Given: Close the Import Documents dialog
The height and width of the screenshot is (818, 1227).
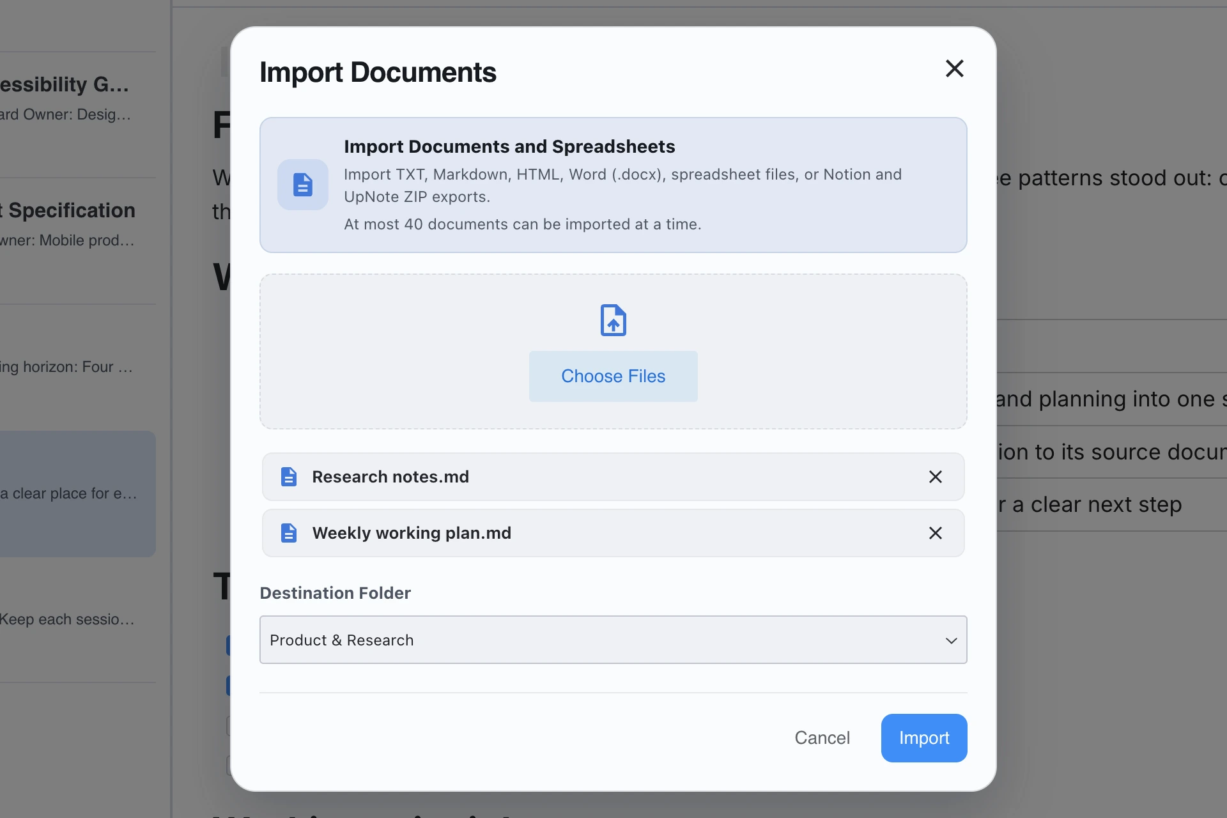Looking at the screenshot, I should pyautogui.click(x=954, y=68).
